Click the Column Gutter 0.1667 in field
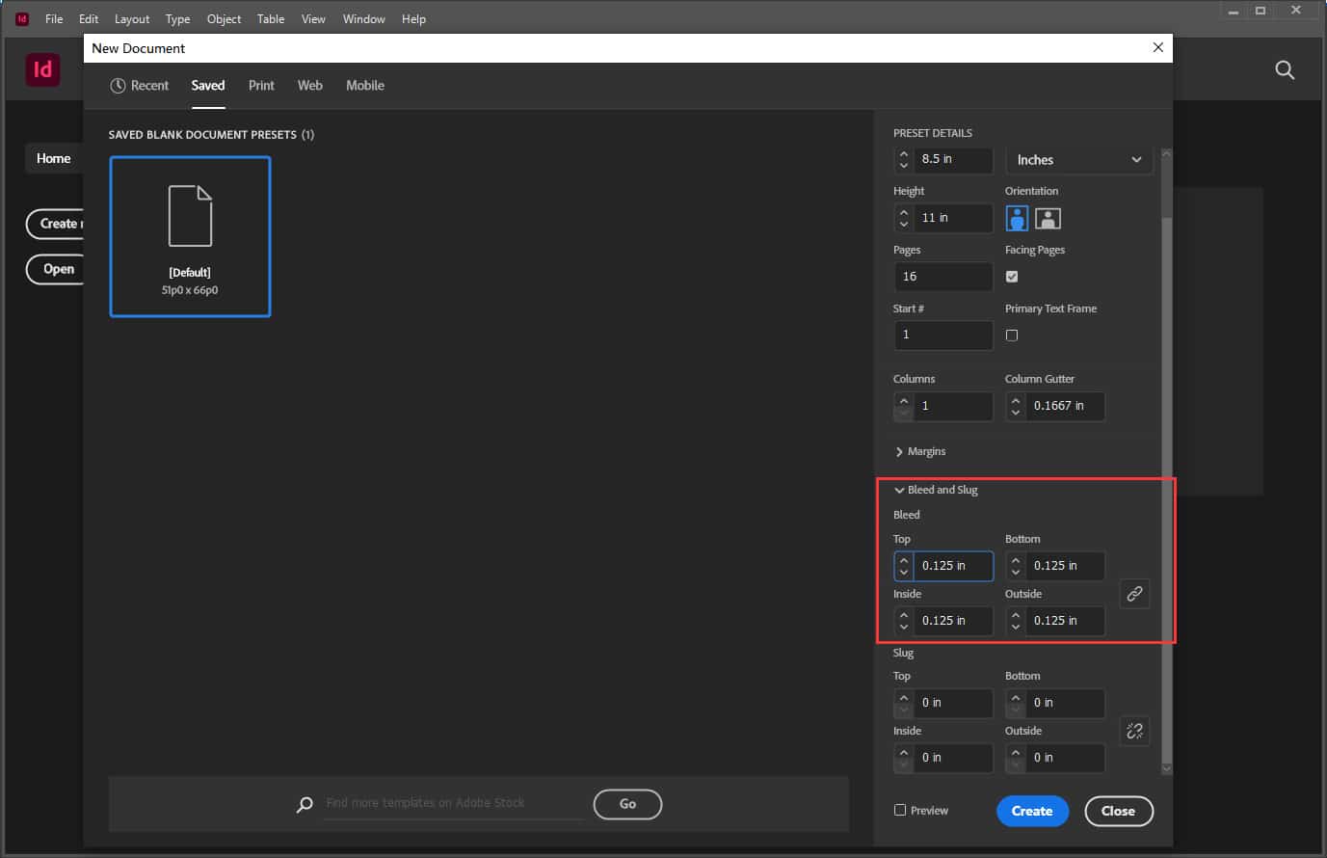1327x858 pixels. click(1065, 406)
